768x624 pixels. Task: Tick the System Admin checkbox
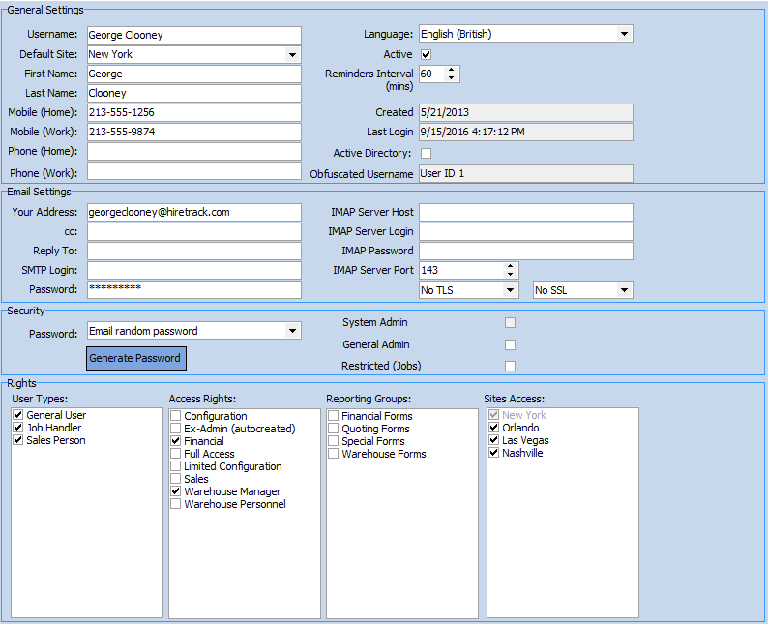coord(510,323)
